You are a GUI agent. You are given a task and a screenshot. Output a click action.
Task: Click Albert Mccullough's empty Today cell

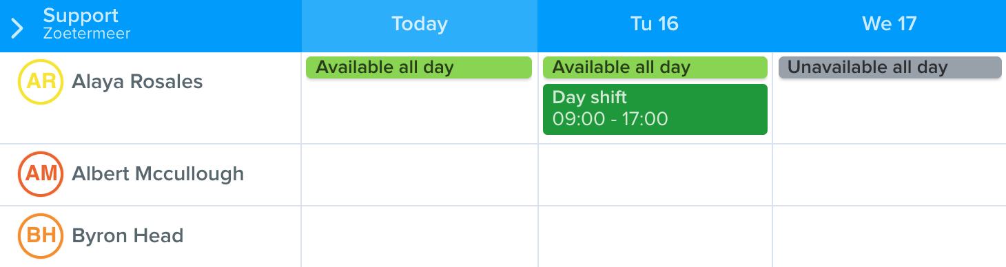(420, 175)
